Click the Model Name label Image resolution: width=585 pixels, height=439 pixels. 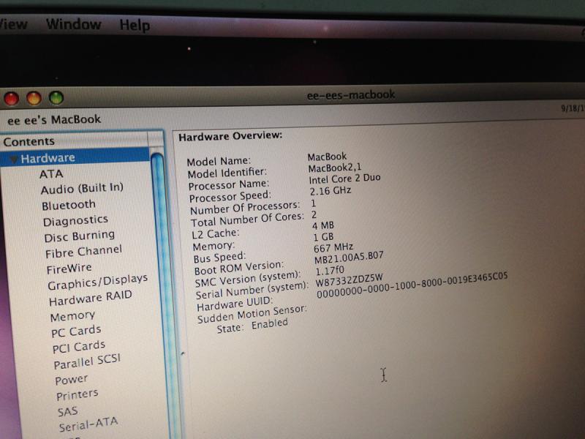tap(219, 161)
